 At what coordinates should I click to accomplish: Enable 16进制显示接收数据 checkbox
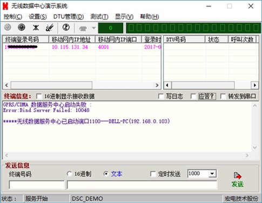tap(39, 96)
